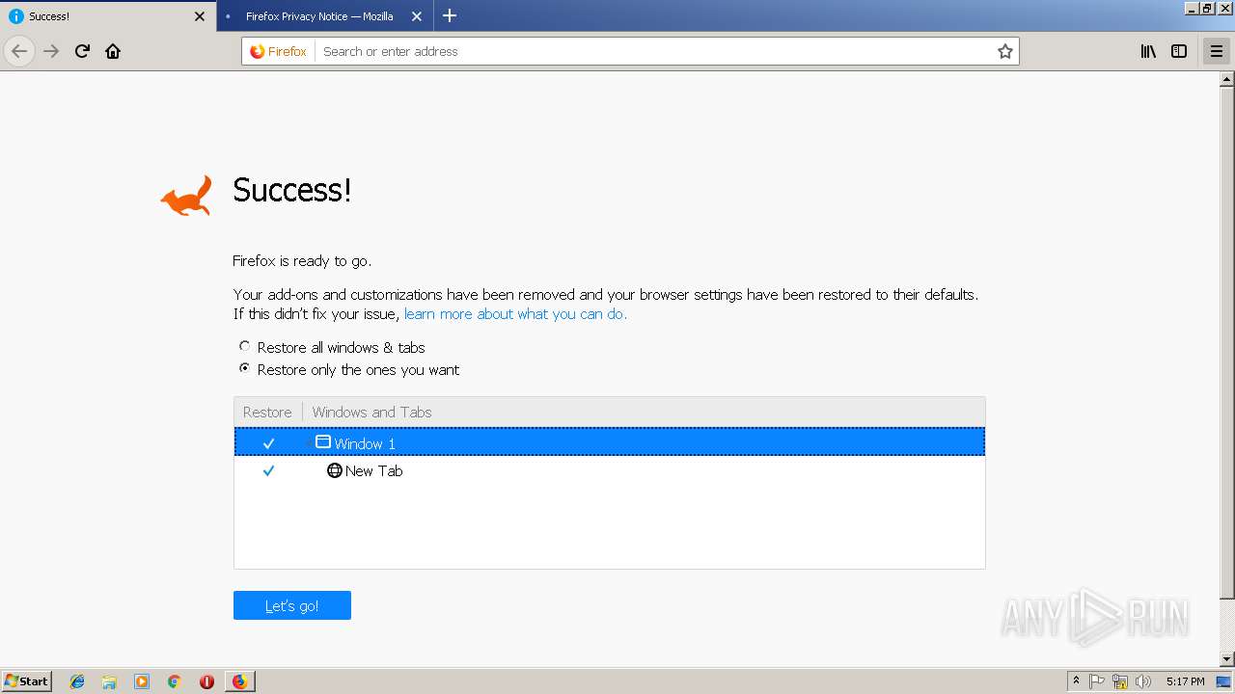
Task: Click the show desktop tray icon
Action: coord(1223,681)
